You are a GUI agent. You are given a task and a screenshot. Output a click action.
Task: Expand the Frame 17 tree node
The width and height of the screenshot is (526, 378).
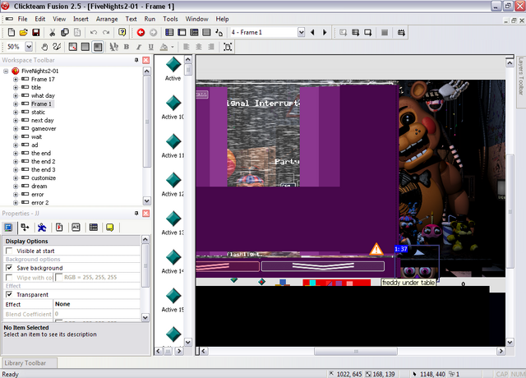point(16,80)
